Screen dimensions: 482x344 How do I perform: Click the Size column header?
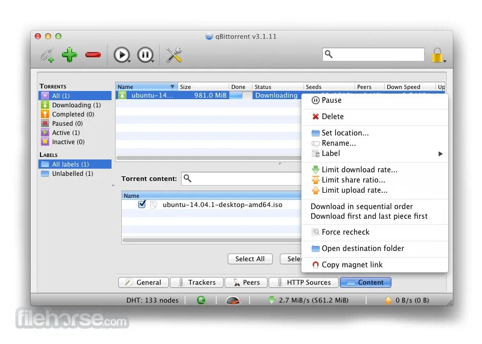click(x=203, y=86)
